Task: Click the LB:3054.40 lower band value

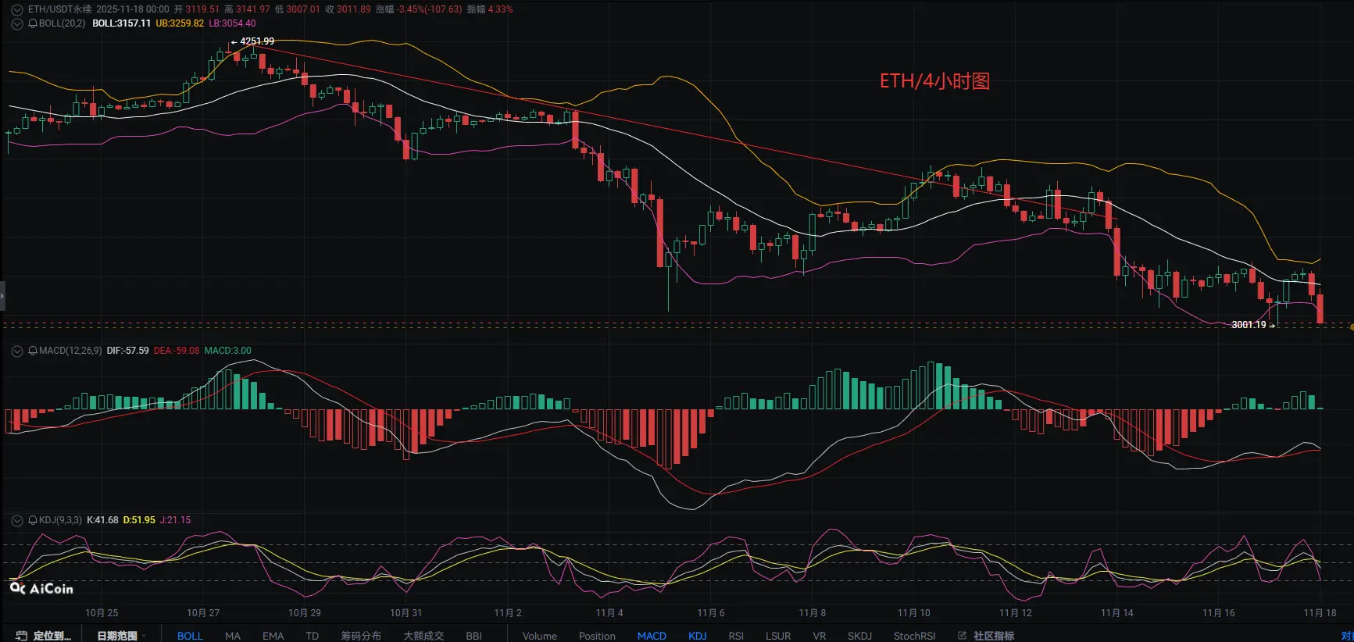Action: click(x=232, y=23)
